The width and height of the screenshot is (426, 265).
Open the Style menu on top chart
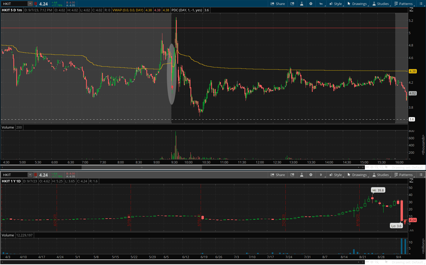coord(336,4)
